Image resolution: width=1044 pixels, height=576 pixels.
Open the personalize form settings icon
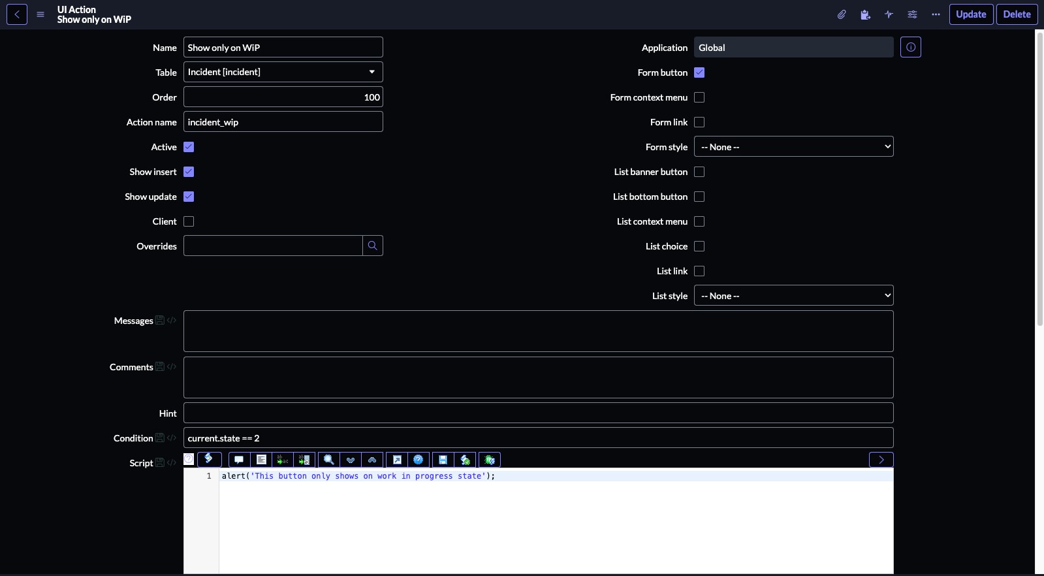(913, 14)
